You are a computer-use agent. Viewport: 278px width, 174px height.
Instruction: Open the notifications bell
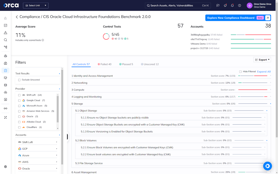[232, 5]
